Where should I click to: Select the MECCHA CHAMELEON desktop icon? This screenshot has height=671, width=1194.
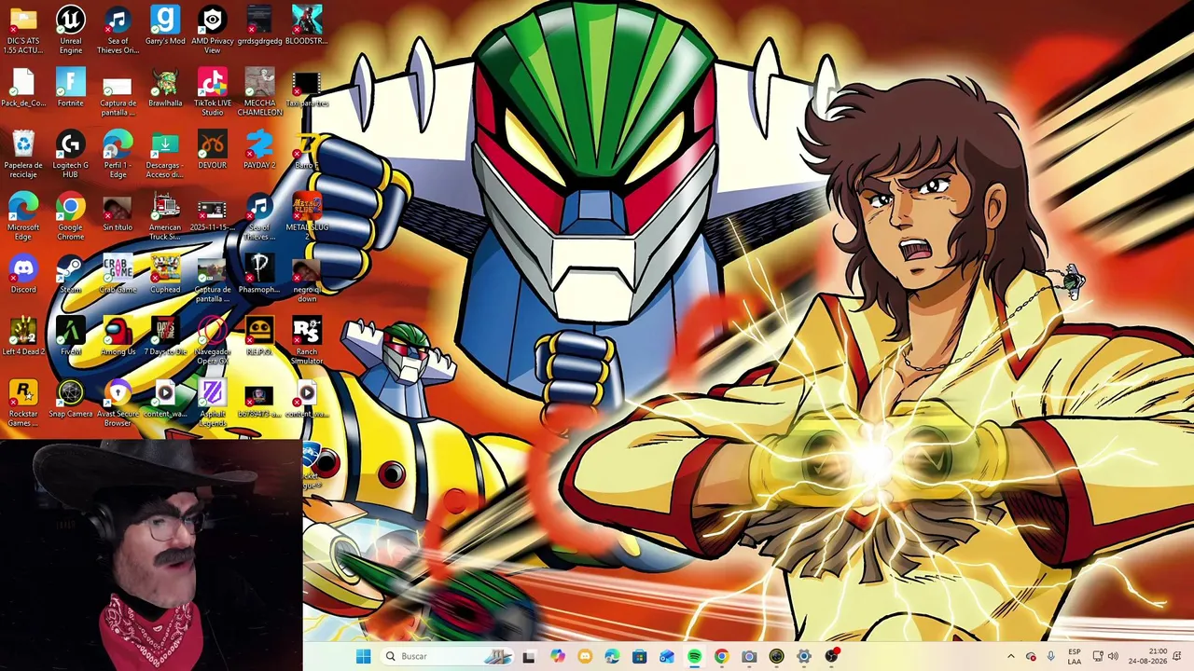click(259, 91)
